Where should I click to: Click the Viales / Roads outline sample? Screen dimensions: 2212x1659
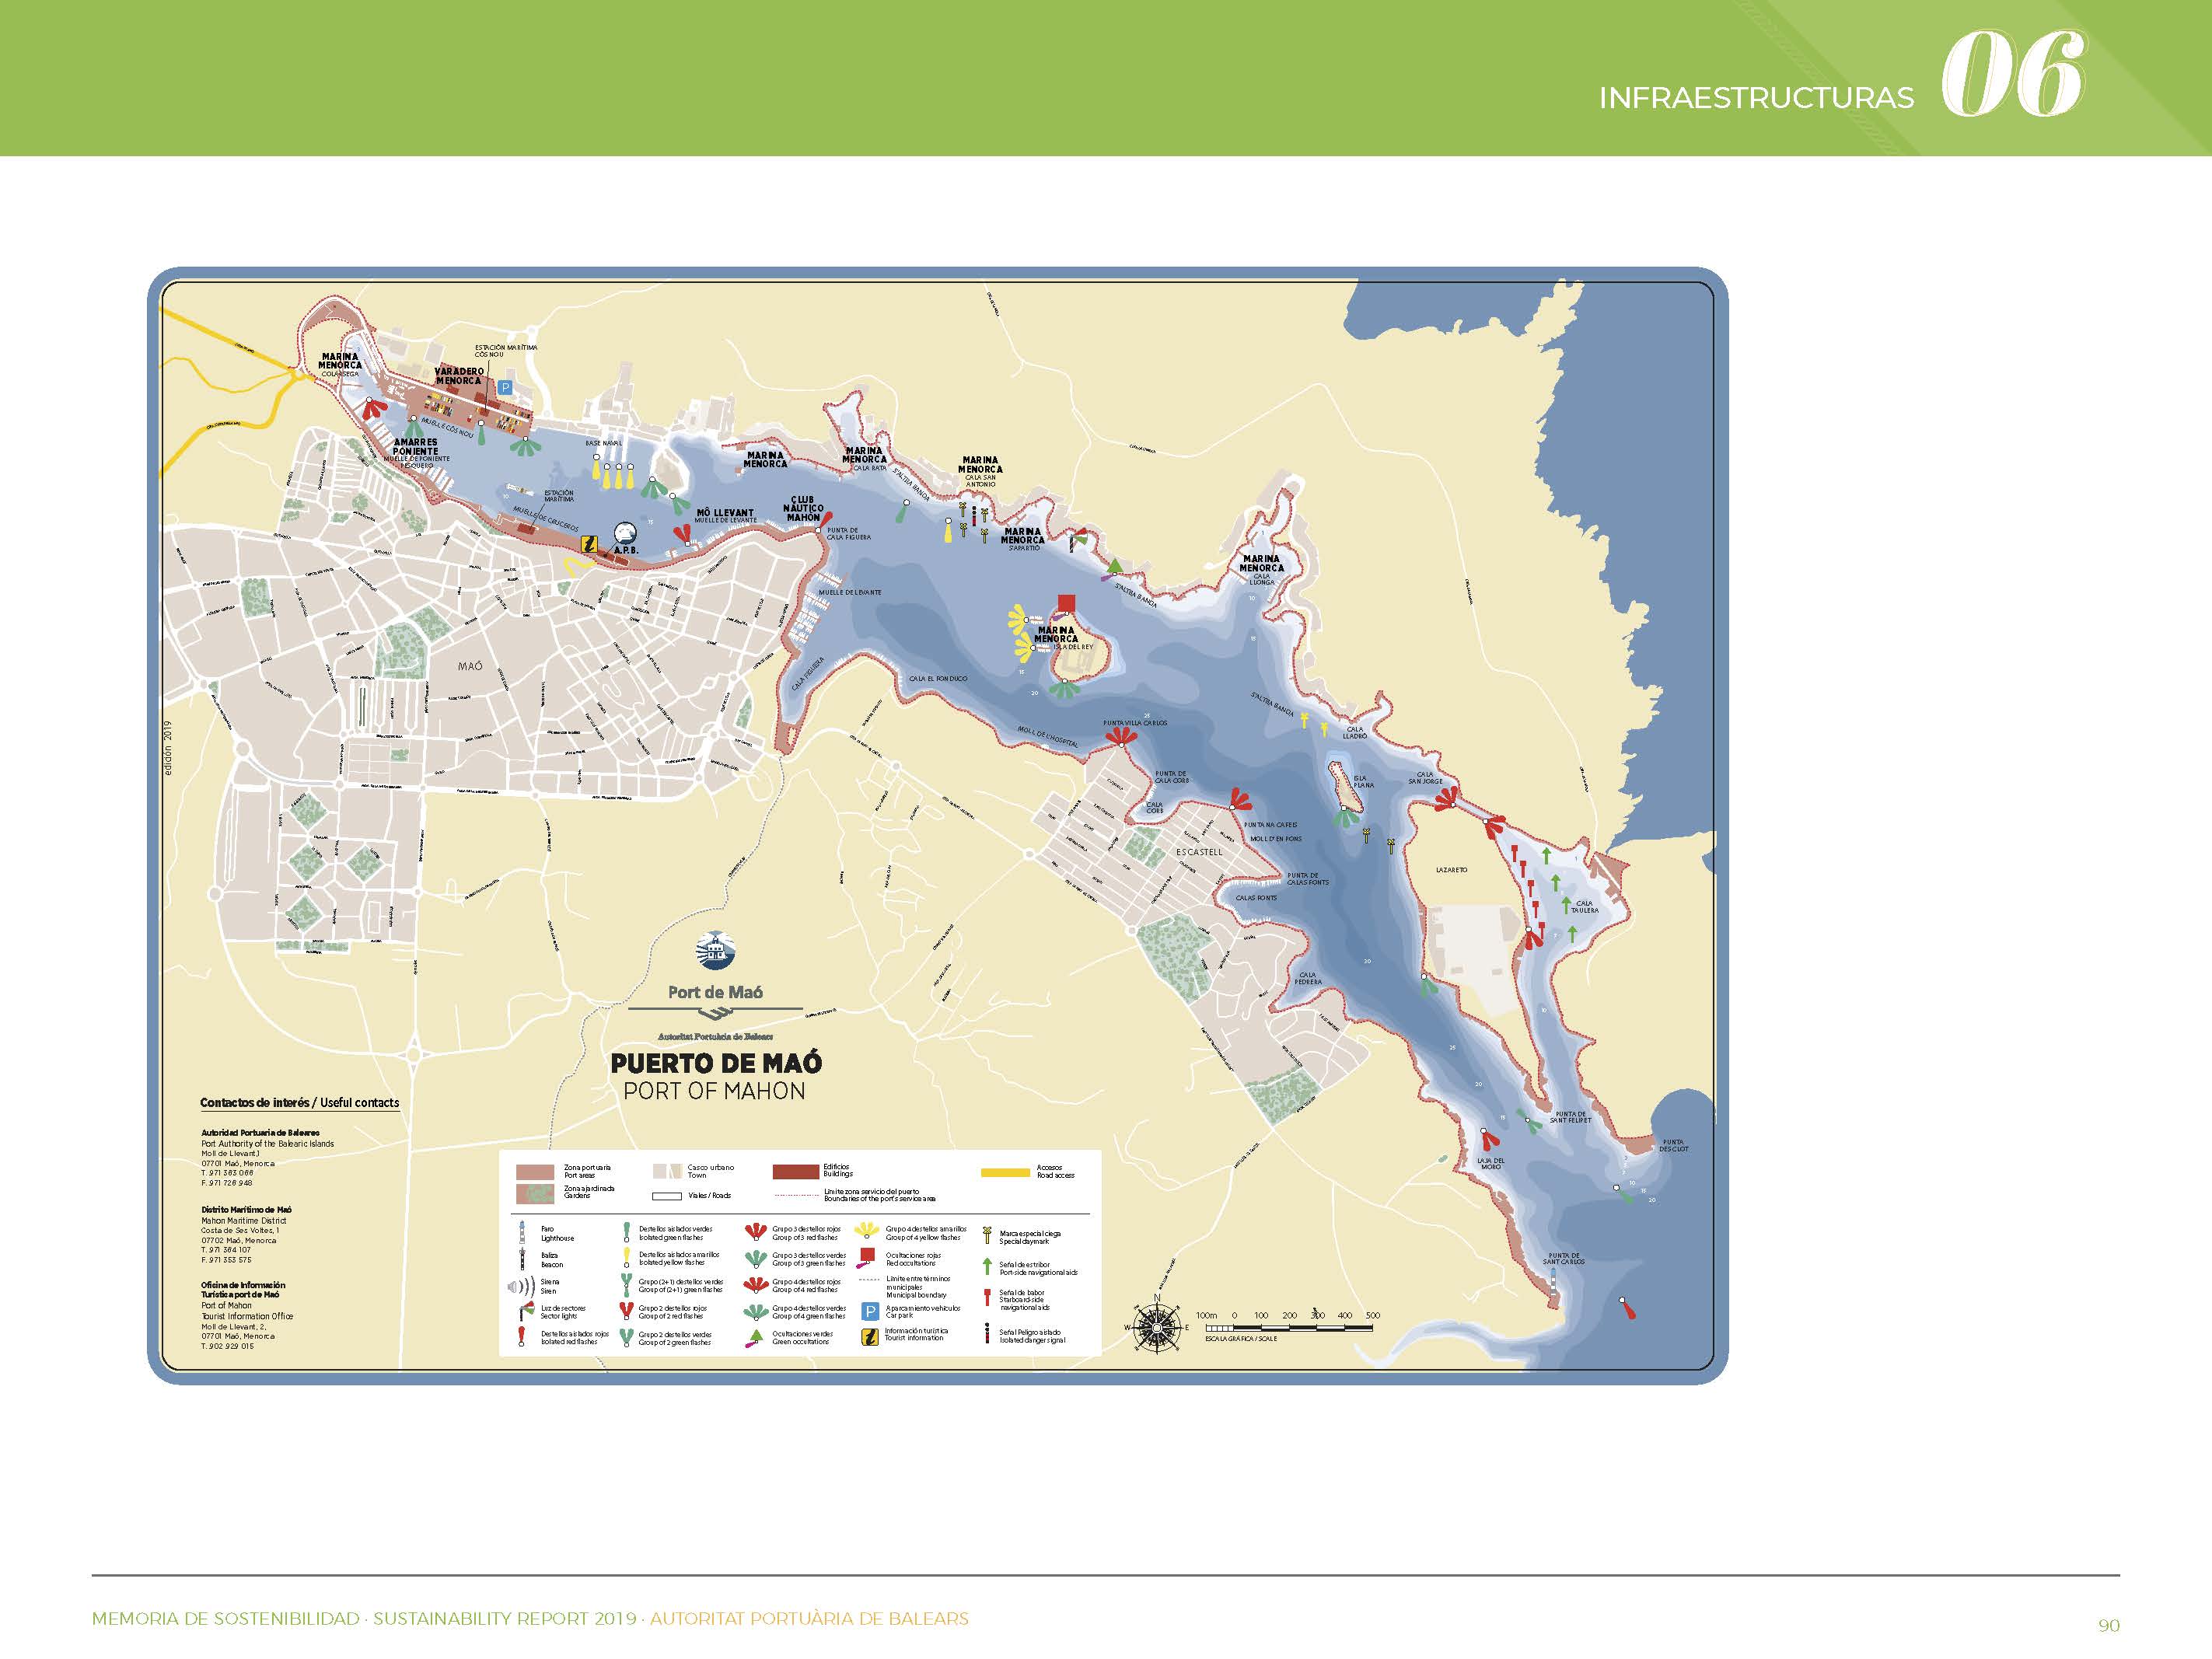click(x=667, y=1196)
